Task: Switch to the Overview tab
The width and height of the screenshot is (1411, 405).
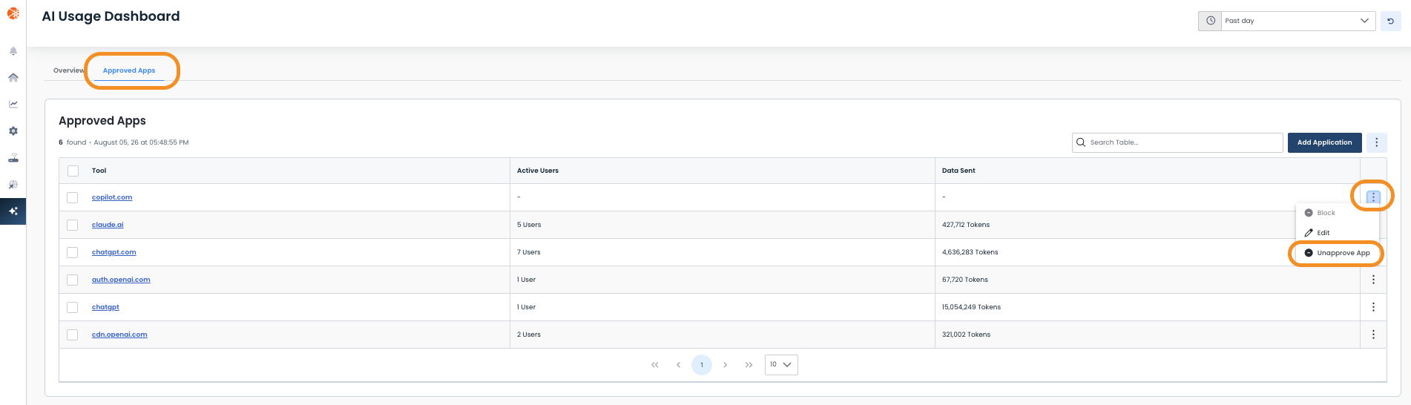Action: (68, 70)
